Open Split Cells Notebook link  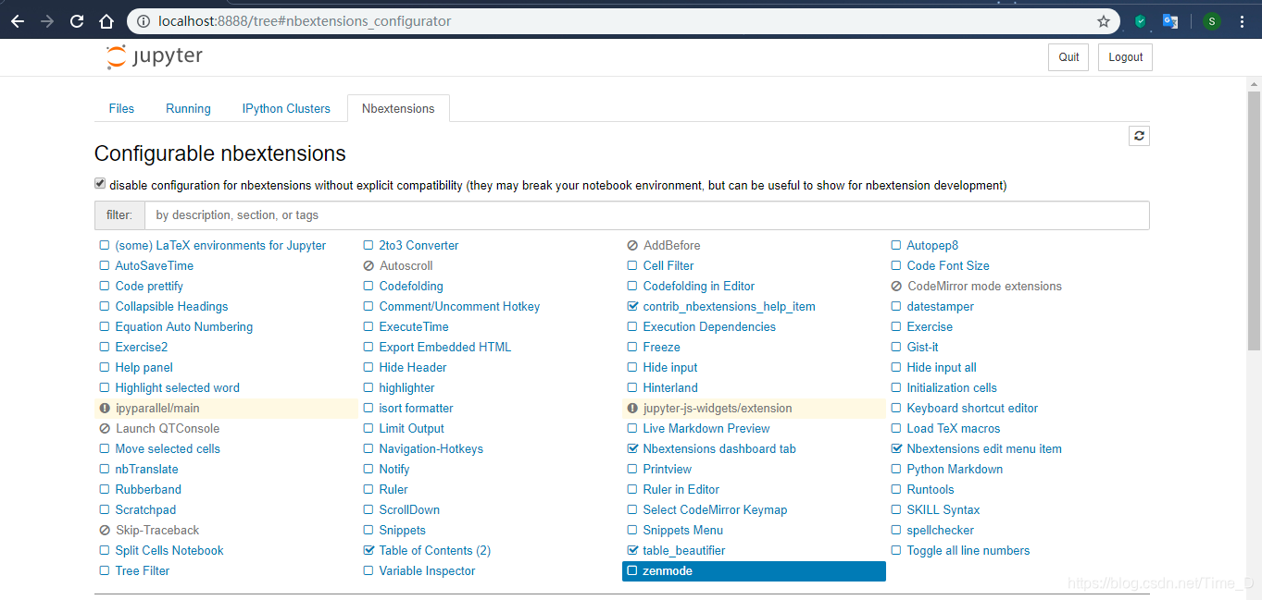[169, 550]
